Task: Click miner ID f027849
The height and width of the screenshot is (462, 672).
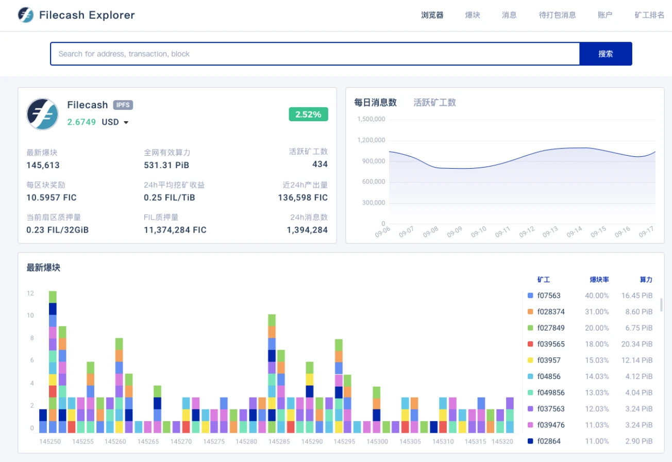Action: [551, 328]
